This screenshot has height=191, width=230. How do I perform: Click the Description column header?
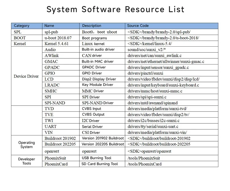(92, 26)
